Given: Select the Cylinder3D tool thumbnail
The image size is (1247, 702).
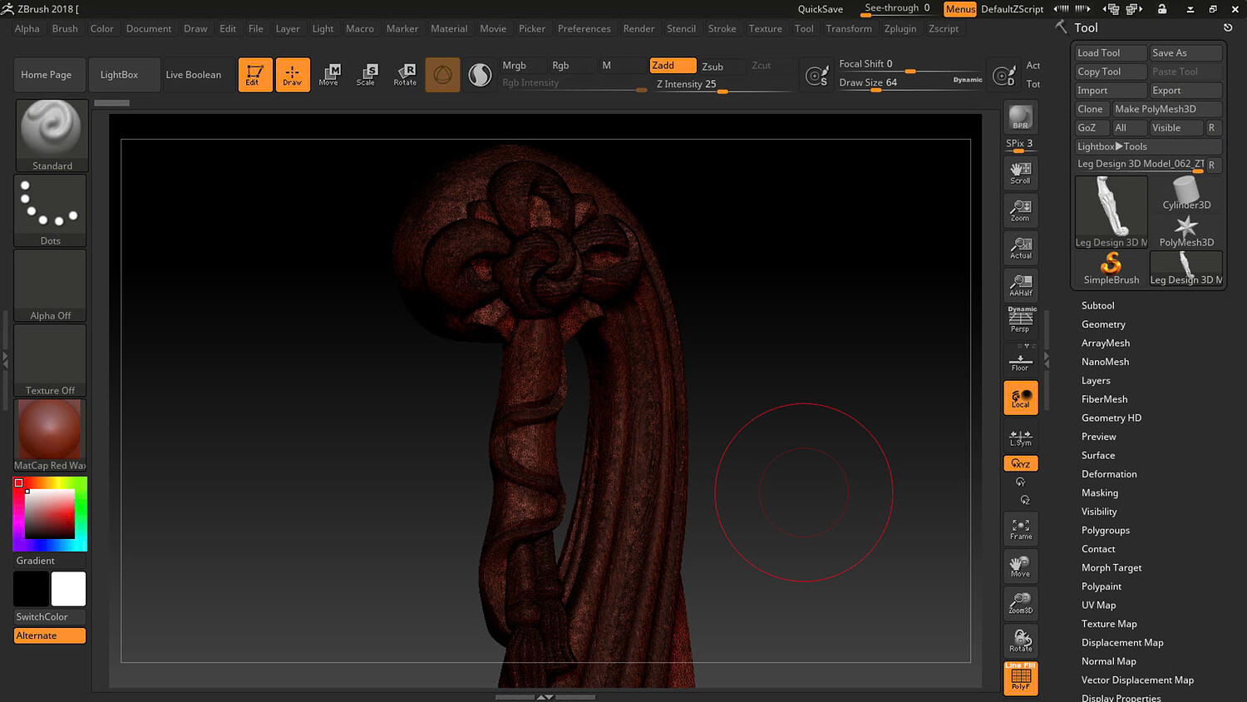Looking at the screenshot, I should click(x=1185, y=194).
